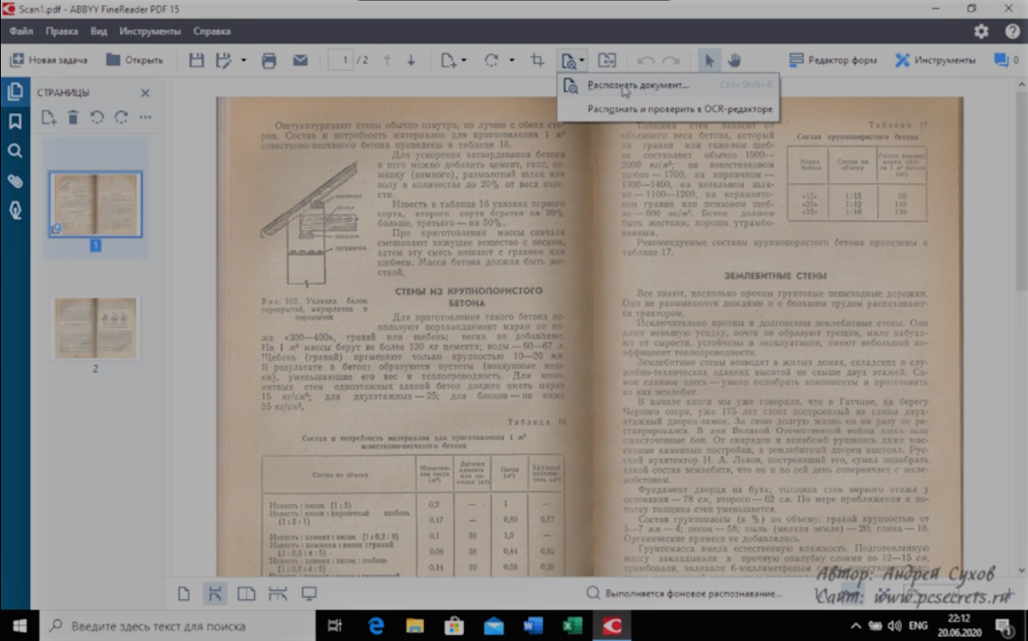This screenshot has height=641, width=1028.
Task: Expand the Rotate Pages dropdown arrow
Action: point(511,60)
